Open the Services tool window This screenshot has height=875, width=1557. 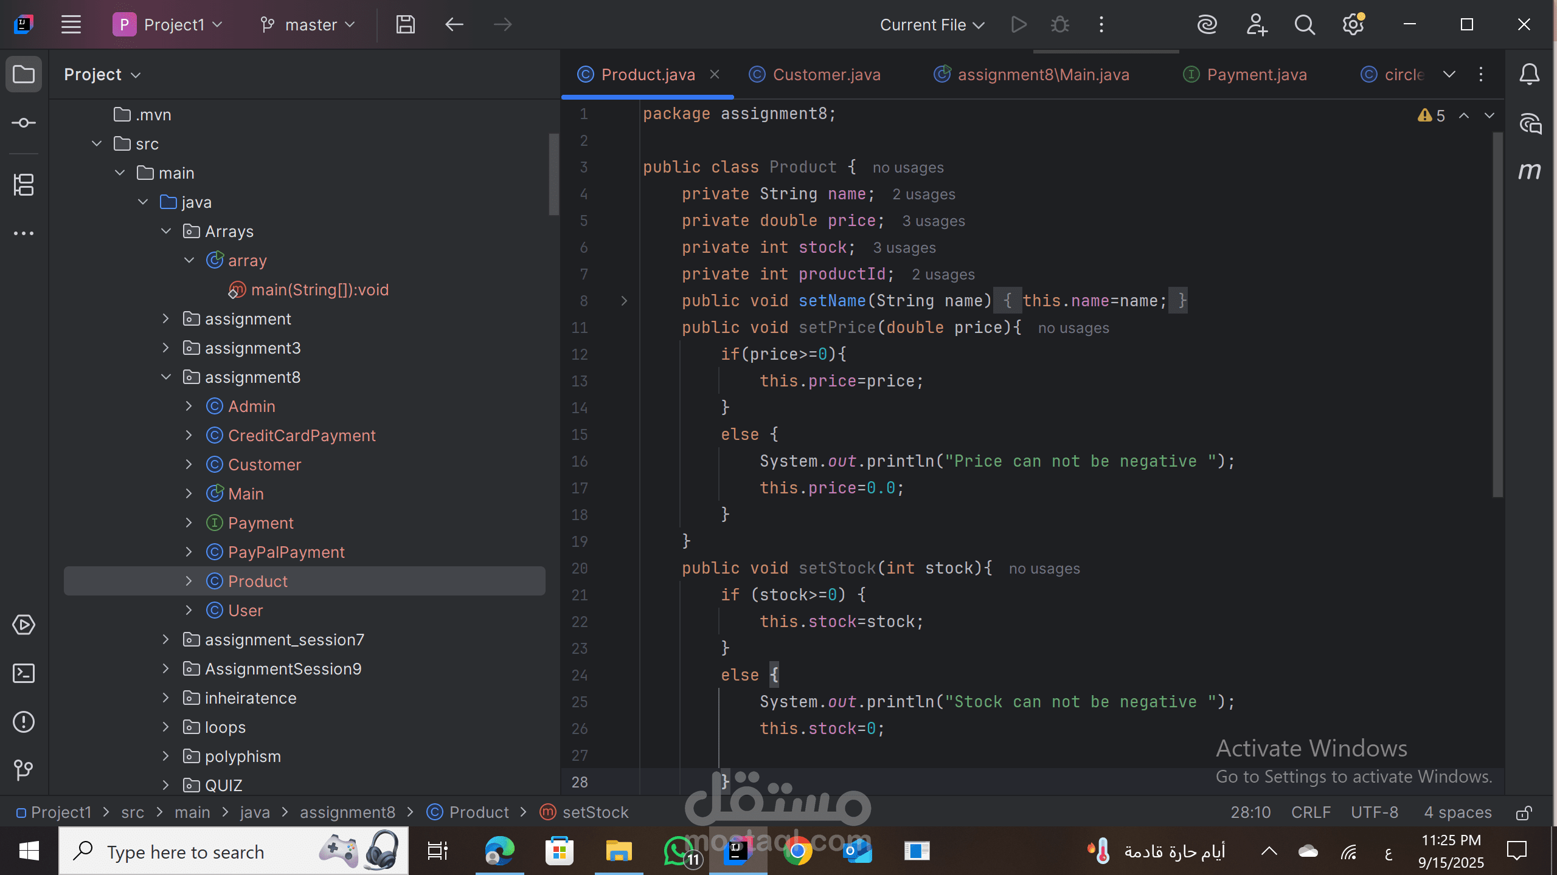tap(24, 625)
